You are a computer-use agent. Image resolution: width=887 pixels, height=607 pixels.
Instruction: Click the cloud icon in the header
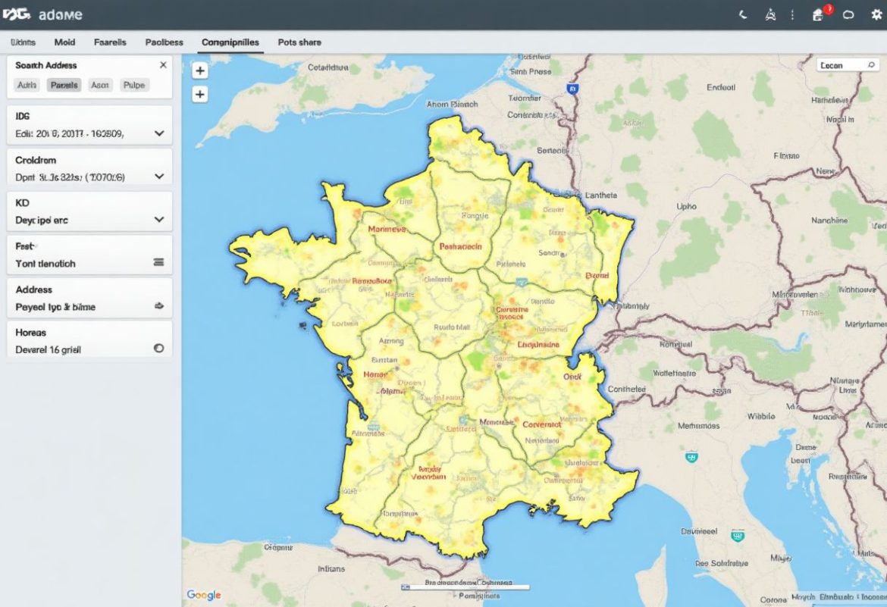point(848,14)
